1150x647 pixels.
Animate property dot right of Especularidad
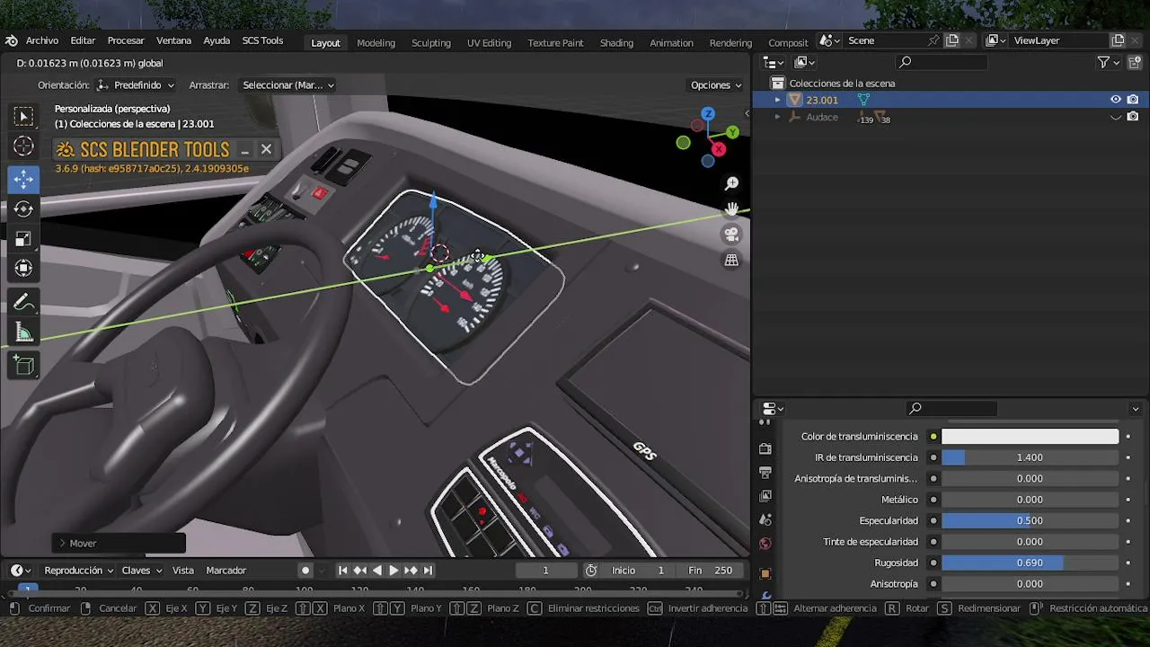coord(1128,521)
